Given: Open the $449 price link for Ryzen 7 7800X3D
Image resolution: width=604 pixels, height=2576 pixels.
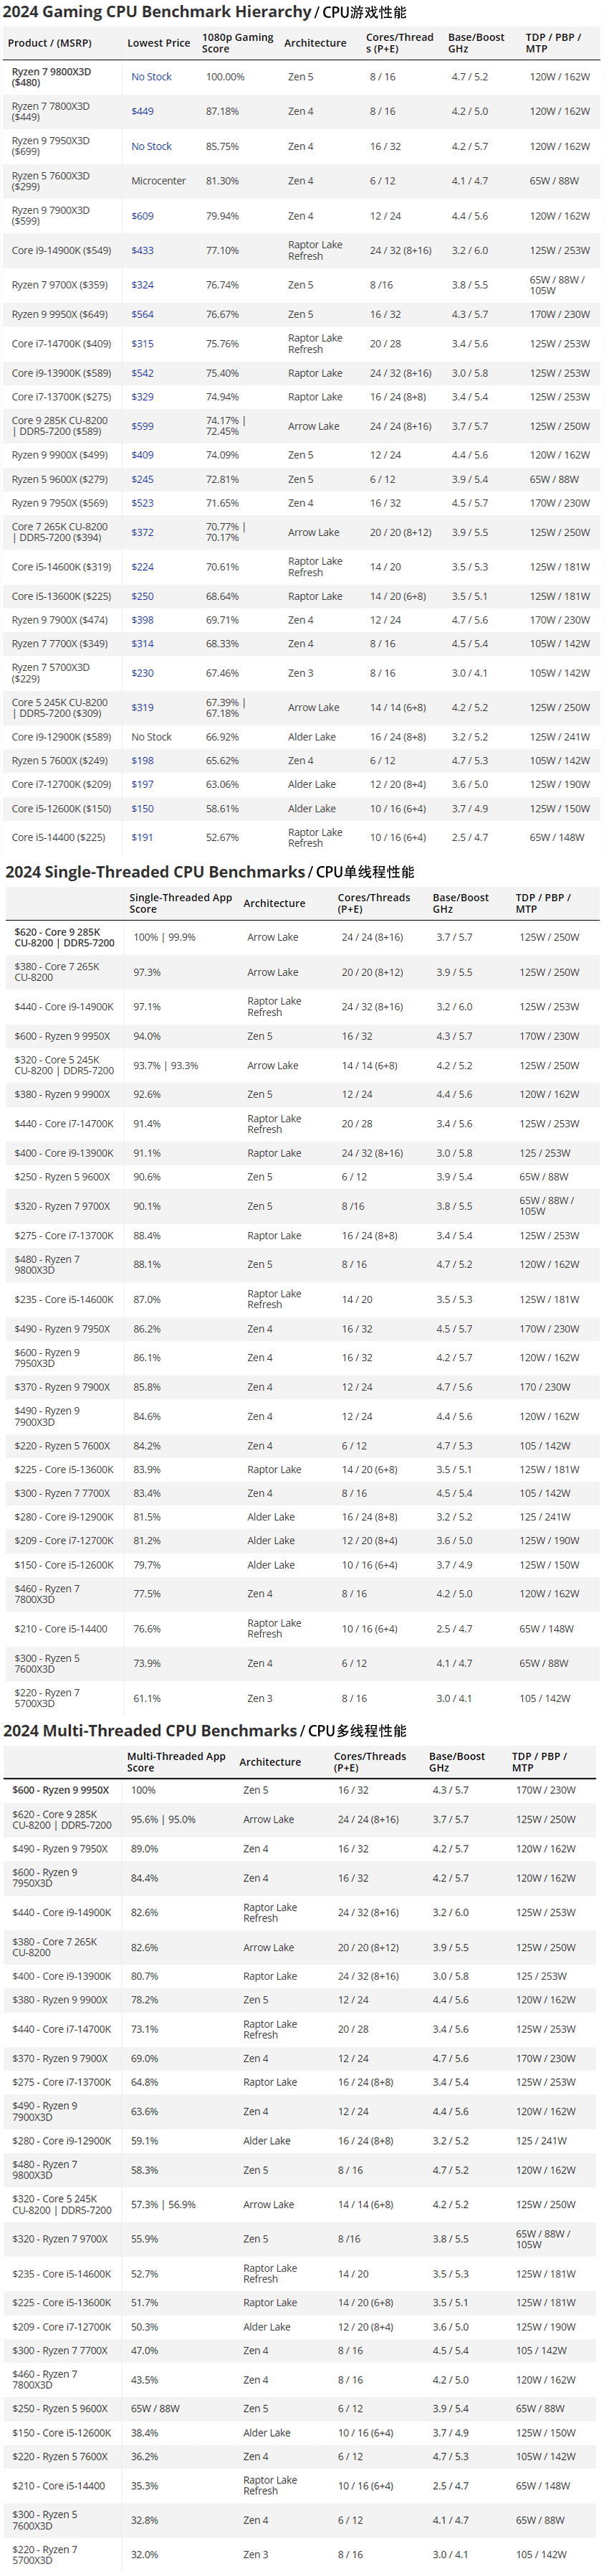Looking at the screenshot, I should [x=142, y=112].
